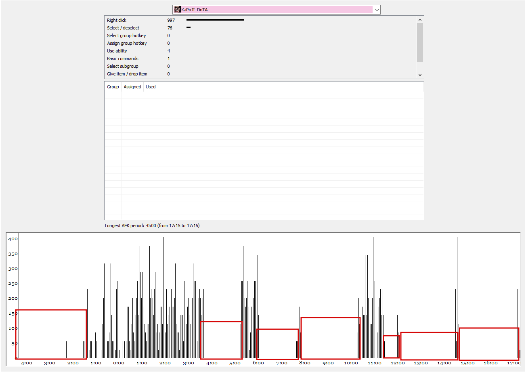Viewport: 526px width, 372px height.
Task: Click the Longest AFK period text
Action: (152, 226)
